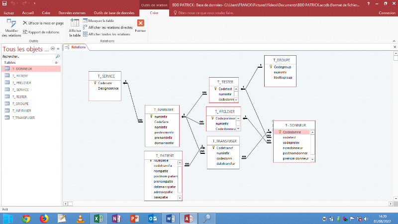Open the Fichier menu tab
The image size is (398, 224).
coord(8,13)
